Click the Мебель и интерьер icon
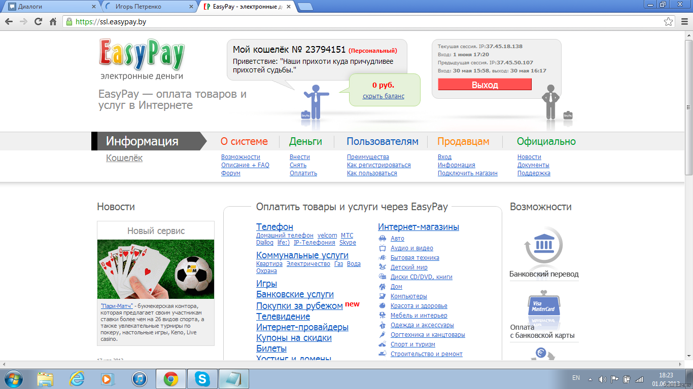 coord(383,316)
